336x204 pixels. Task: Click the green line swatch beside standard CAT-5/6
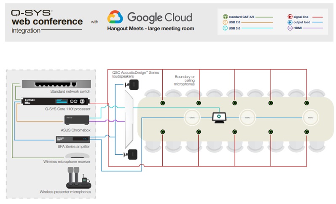(264, 17)
